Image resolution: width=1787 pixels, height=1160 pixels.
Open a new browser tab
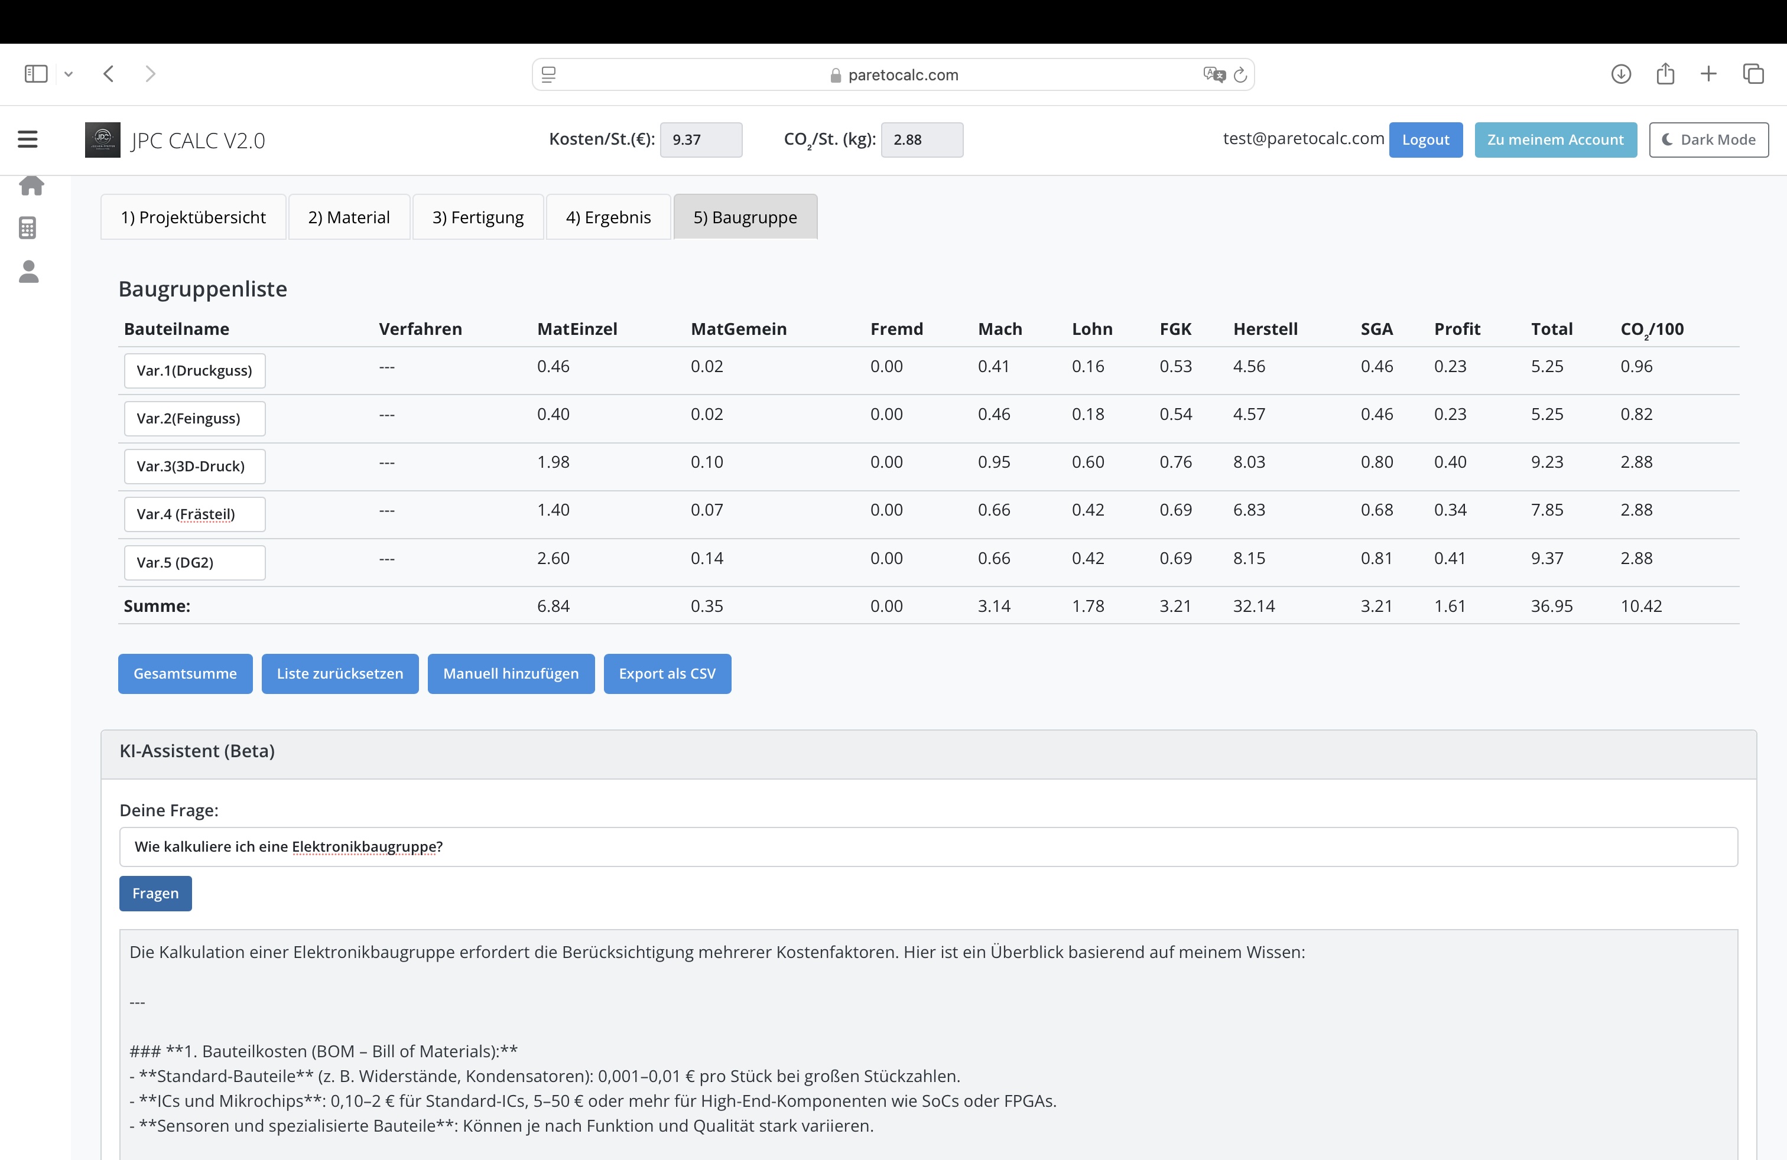click(x=1708, y=73)
